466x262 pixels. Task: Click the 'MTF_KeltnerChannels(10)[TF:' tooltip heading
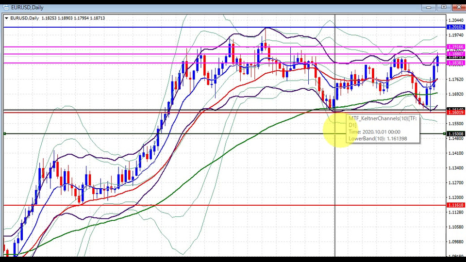[383, 118]
